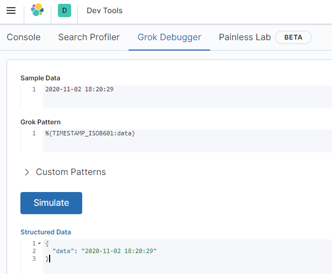The width and height of the screenshot is (332, 274).
Task: Collapse the JSON fold arrow on line 1
Action: pos(40,243)
